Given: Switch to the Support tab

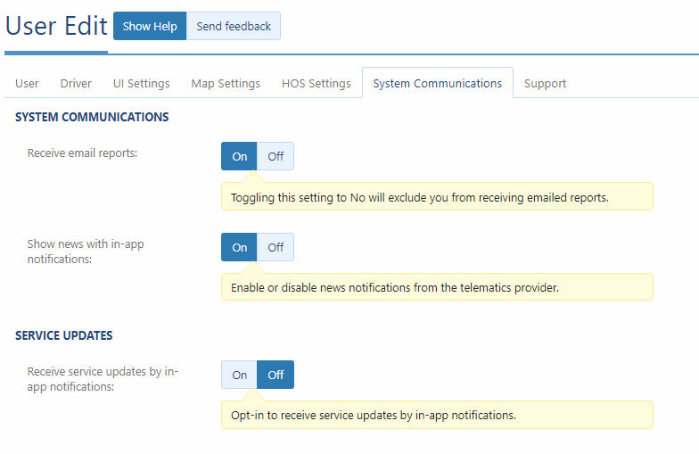Looking at the screenshot, I should 545,83.
